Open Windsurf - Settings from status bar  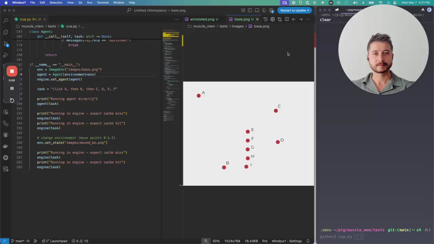coord(287,241)
